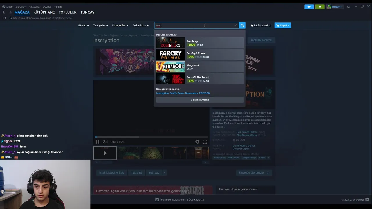This screenshot has width=372, height=209.
Task: Pause the trailer video
Action: point(98,142)
